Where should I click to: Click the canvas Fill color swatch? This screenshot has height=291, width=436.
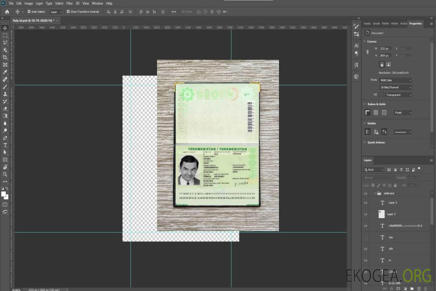pos(381,95)
